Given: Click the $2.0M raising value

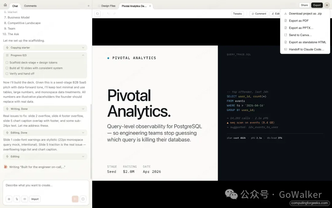Looking at the screenshot, I should coord(129,172).
